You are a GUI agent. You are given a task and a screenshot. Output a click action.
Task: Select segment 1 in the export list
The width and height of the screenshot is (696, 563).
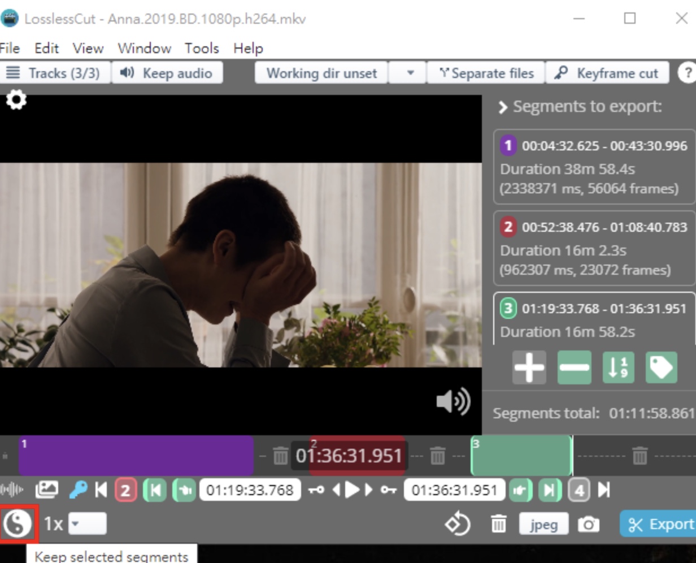click(594, 167)
